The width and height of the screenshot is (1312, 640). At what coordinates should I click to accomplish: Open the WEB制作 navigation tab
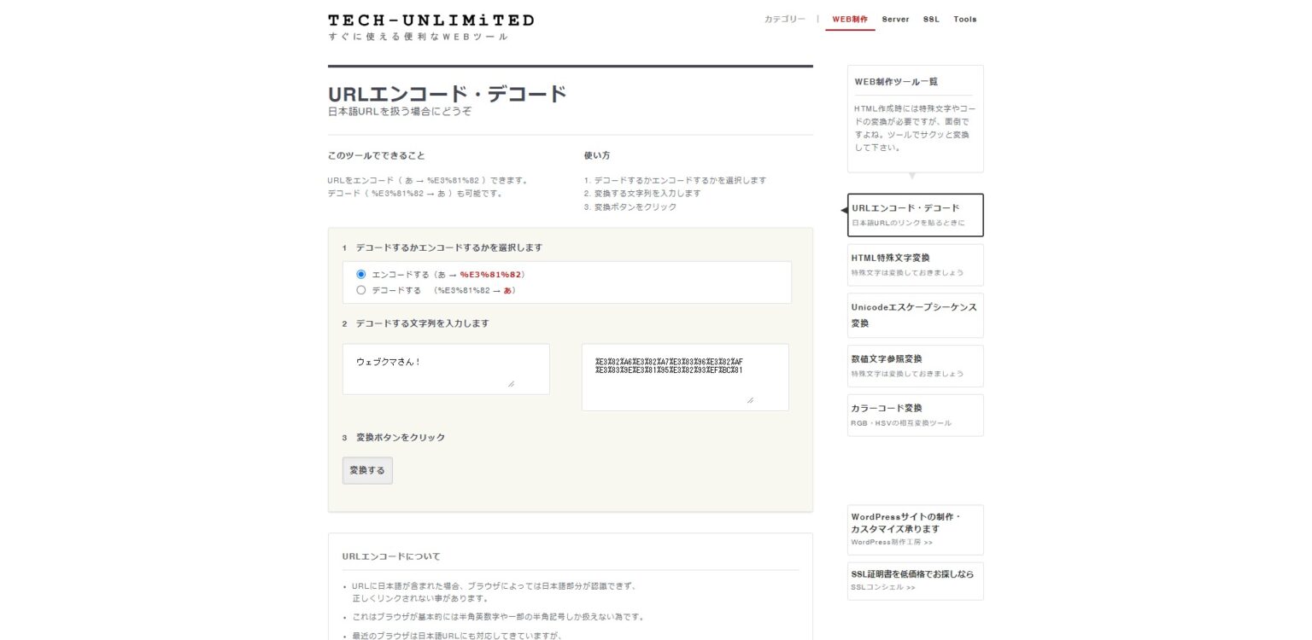click(849, 20)
